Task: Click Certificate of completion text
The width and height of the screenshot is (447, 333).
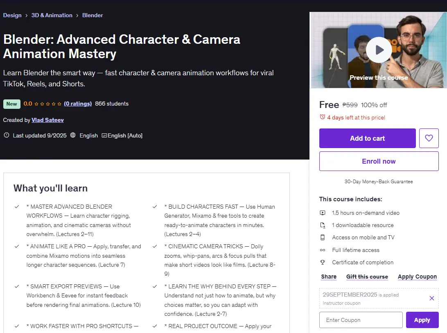Action: coord(363,262)
